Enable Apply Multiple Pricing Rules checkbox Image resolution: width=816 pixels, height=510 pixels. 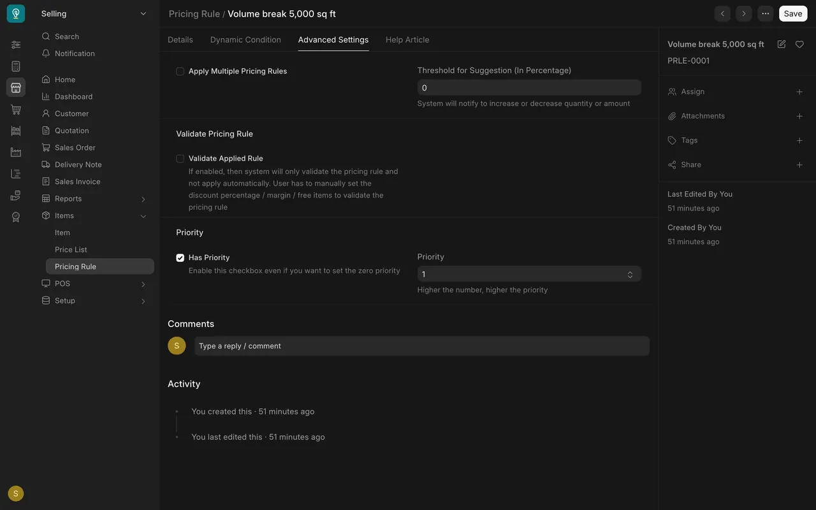click(x=180, y=71)
